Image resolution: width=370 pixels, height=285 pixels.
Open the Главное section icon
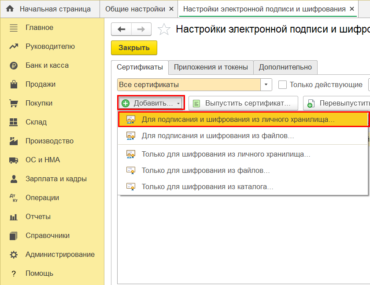(14, 28)
